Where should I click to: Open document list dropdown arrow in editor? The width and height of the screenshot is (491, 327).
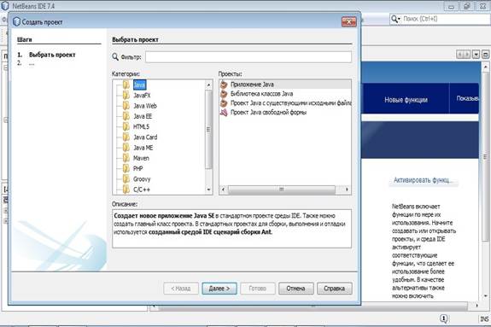point(476,55)
